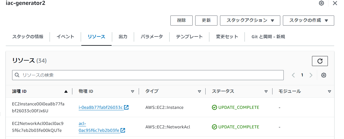Sort resources by タイプ column
The height and width of the screenshot is (139, 344).
click(x=199, y=92)
